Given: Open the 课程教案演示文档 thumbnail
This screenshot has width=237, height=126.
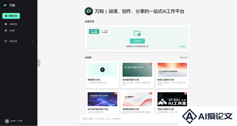Looking at the screenshot, I should click(137, 99).
